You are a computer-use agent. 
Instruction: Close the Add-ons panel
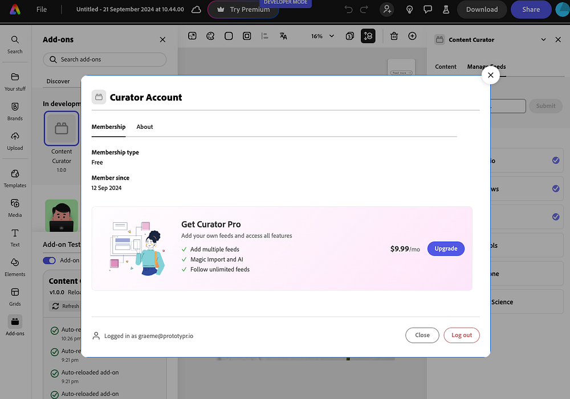[x=162, y=39]
